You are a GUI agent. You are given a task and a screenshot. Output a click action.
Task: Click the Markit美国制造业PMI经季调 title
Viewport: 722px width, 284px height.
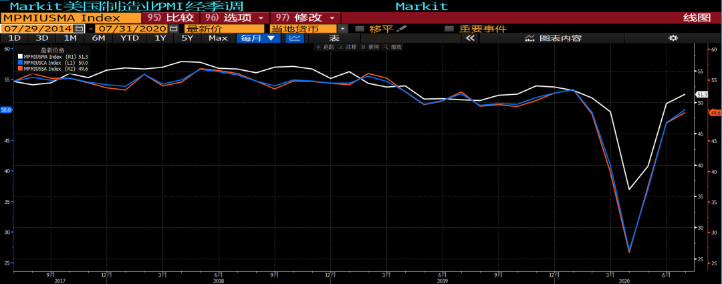126,6
